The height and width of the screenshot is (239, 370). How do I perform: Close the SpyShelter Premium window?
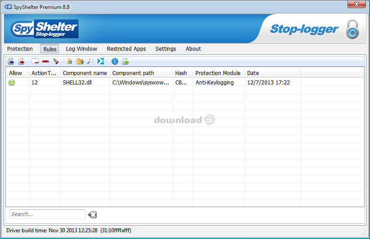tap(357, 4)
